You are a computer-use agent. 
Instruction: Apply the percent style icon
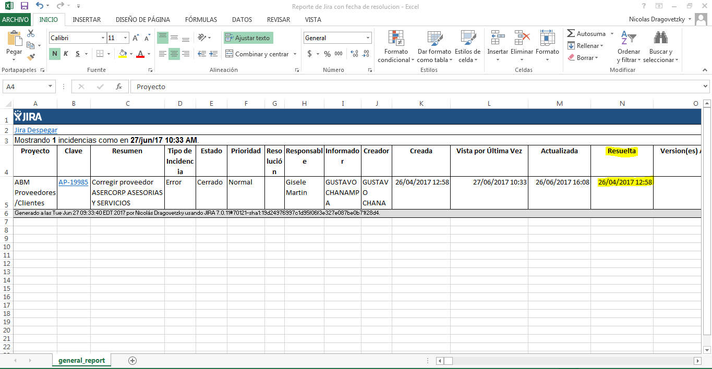(327, 54)
